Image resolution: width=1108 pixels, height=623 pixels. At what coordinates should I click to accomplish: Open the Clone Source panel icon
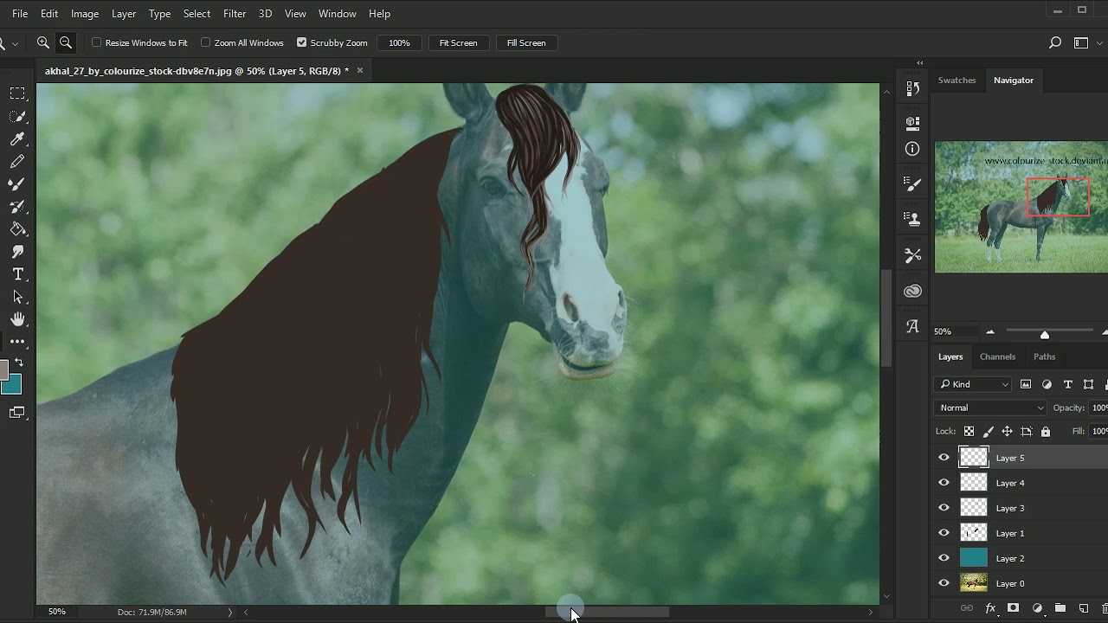pos(912,217)
